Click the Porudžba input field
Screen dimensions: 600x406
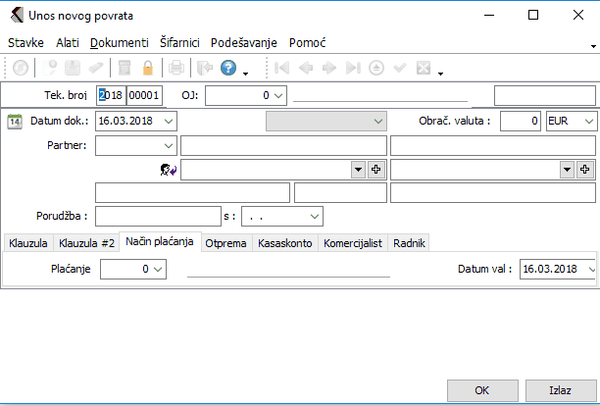click(158, 215)
